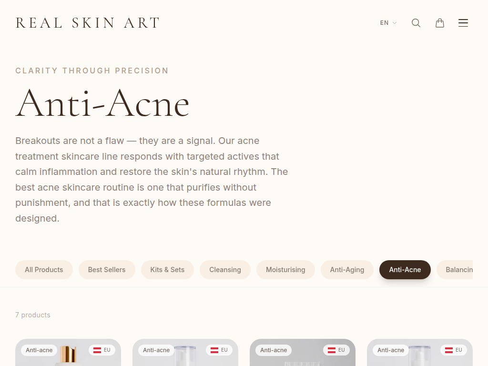Open the fourth product card thumbnail
The width and height of the screenshot is (488, 366).
pos(420,358)
